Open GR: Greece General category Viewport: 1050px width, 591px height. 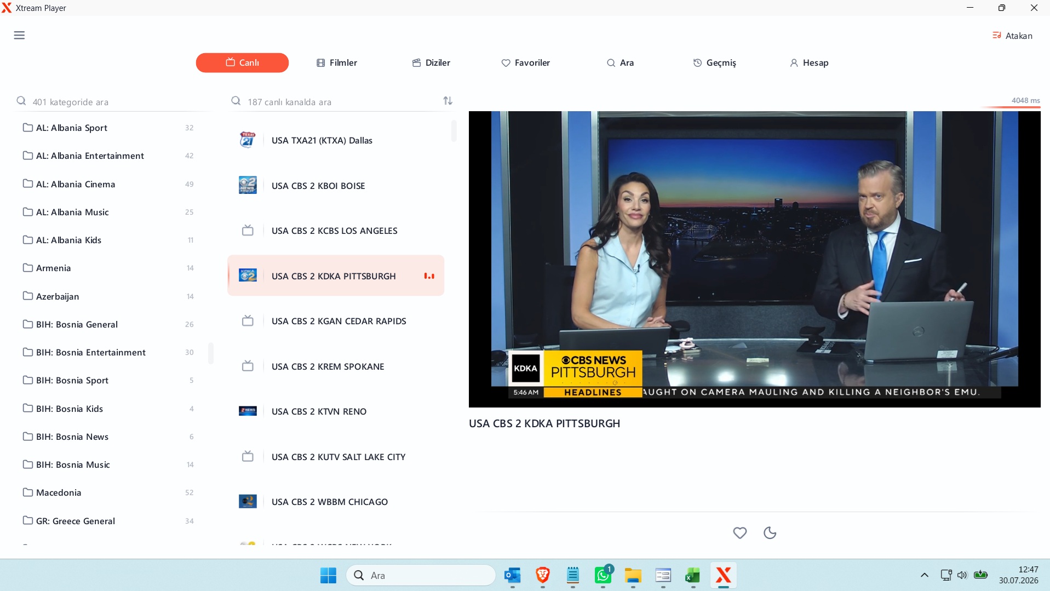pyautogui.click(x=110, y=521)
